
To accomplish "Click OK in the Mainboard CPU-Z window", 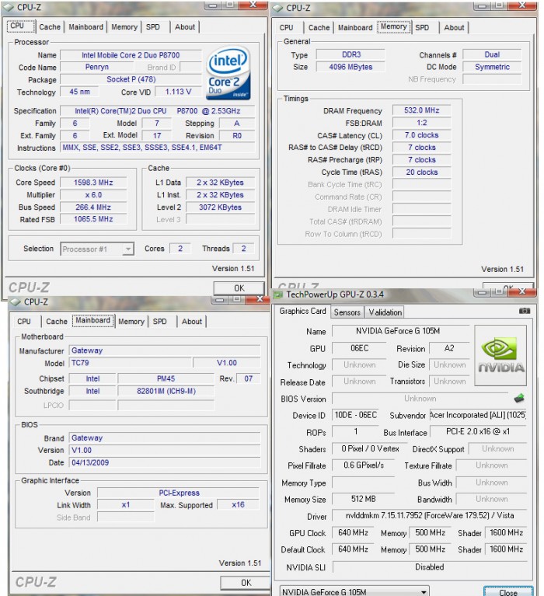I will point(246,583).
